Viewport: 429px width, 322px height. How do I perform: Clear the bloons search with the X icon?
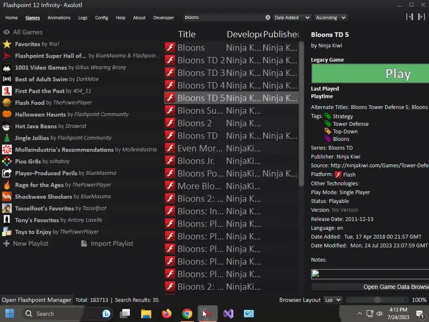tap(268, 18)
